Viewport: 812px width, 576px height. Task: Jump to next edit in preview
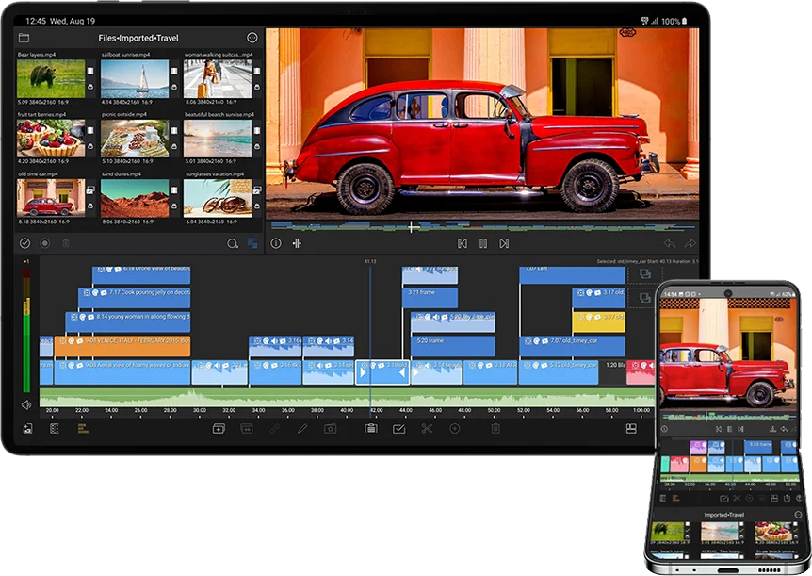[x=504, y=243]
